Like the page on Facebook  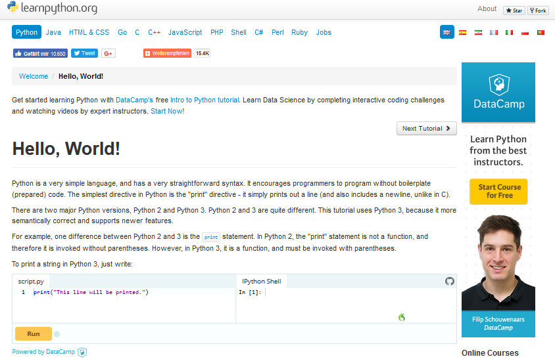[40, 53]
